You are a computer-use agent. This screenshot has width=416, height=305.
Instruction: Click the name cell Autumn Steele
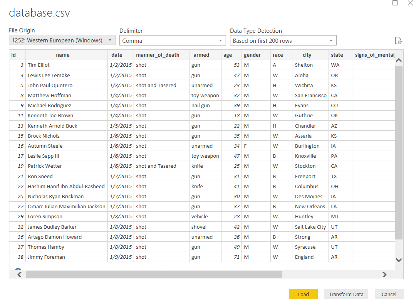coord(67,146)
